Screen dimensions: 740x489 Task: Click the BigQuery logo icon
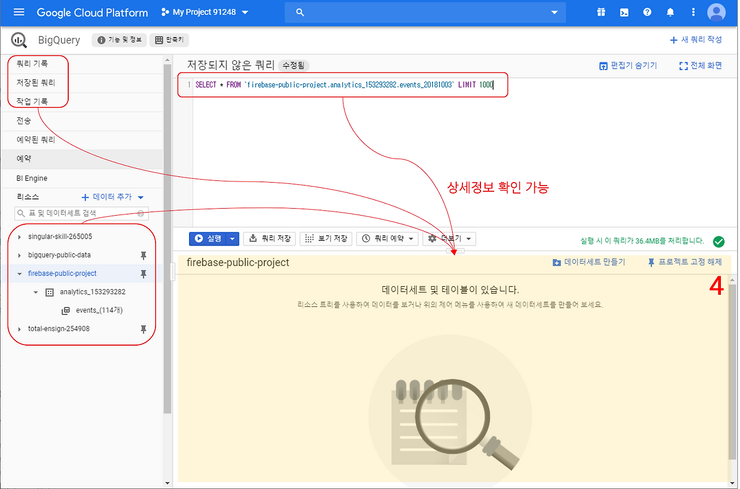tap(18, 39)
